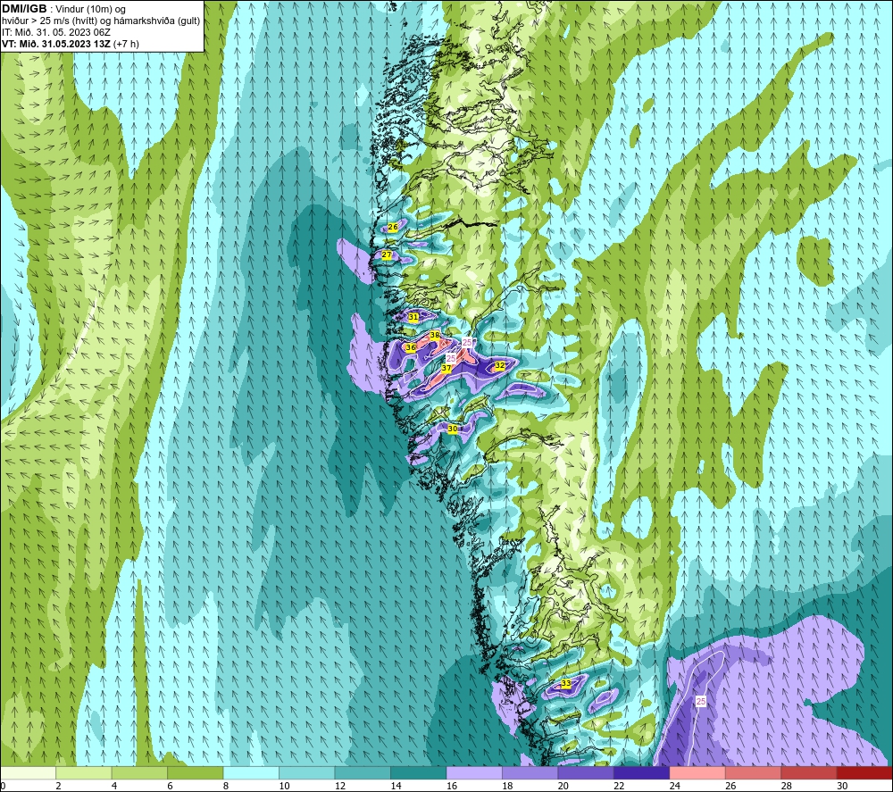Select the 16–18 m/s lavender swatch
The height and width of the screenshot is (792, 893).
[x=474, y=772]
